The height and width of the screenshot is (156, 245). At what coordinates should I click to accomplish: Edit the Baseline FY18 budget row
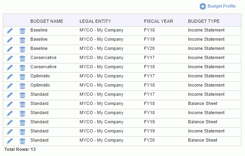pyautogui.click(x=10, y=31)
